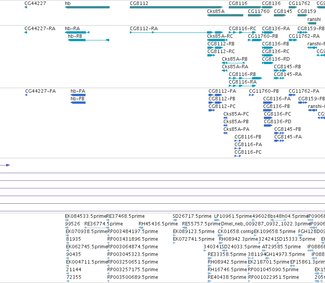This screenshot has height=283, width=325.
Task: Click the hb-RA transcript label
Action: [72, 28]
